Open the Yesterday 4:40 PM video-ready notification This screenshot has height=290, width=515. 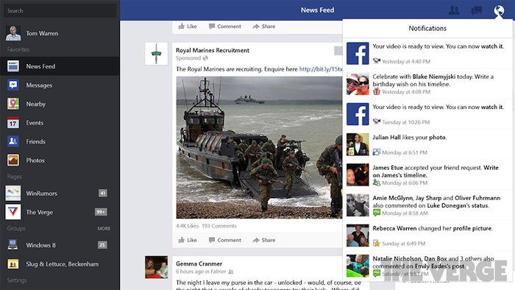click(x=427, y=53)
